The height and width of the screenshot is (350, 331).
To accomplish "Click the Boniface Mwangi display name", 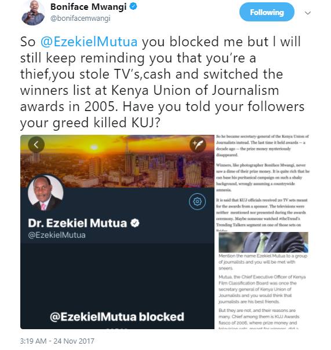I will click(x=88, y=7).
